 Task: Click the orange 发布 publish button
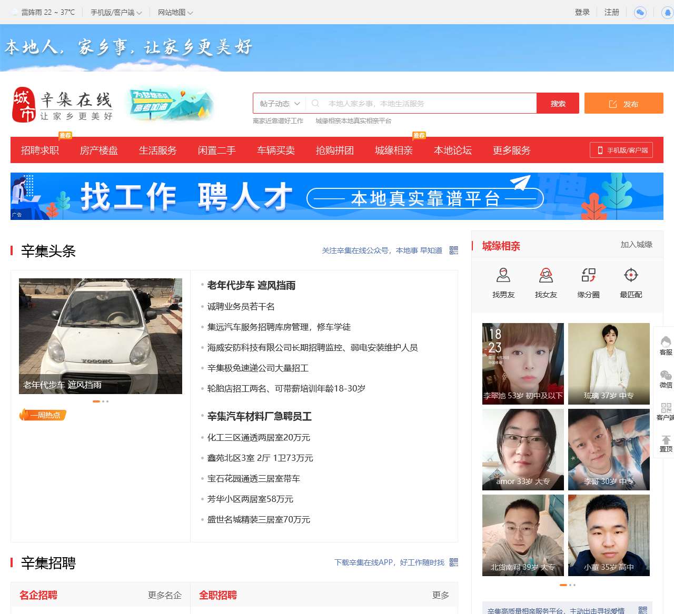click(x=624, y=103)
